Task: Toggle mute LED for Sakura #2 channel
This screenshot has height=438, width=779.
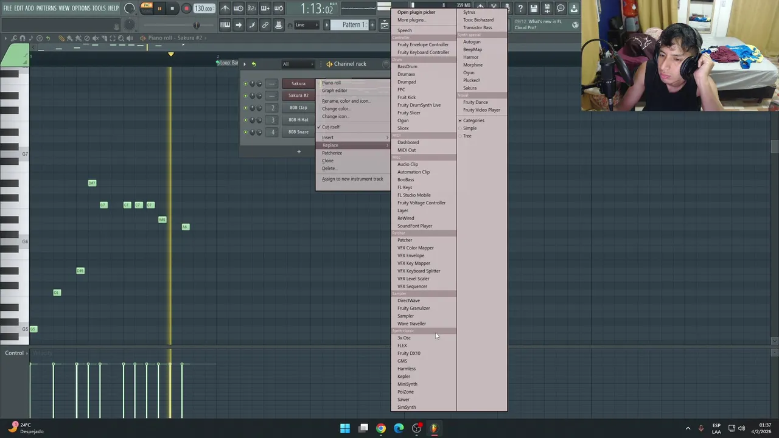Action: (x=245, y=96)
